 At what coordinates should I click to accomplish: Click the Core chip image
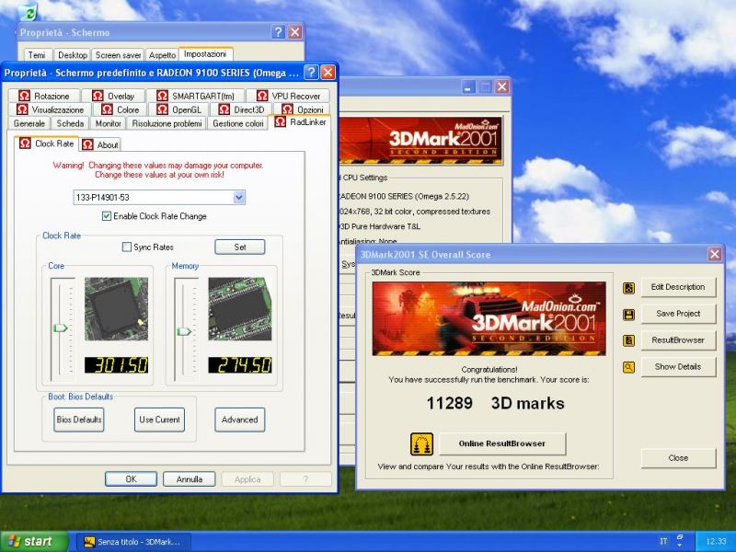116,308
